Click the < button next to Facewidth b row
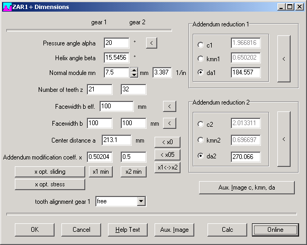The height and width of the screenshot is (245, 307). tap(169, 123)
